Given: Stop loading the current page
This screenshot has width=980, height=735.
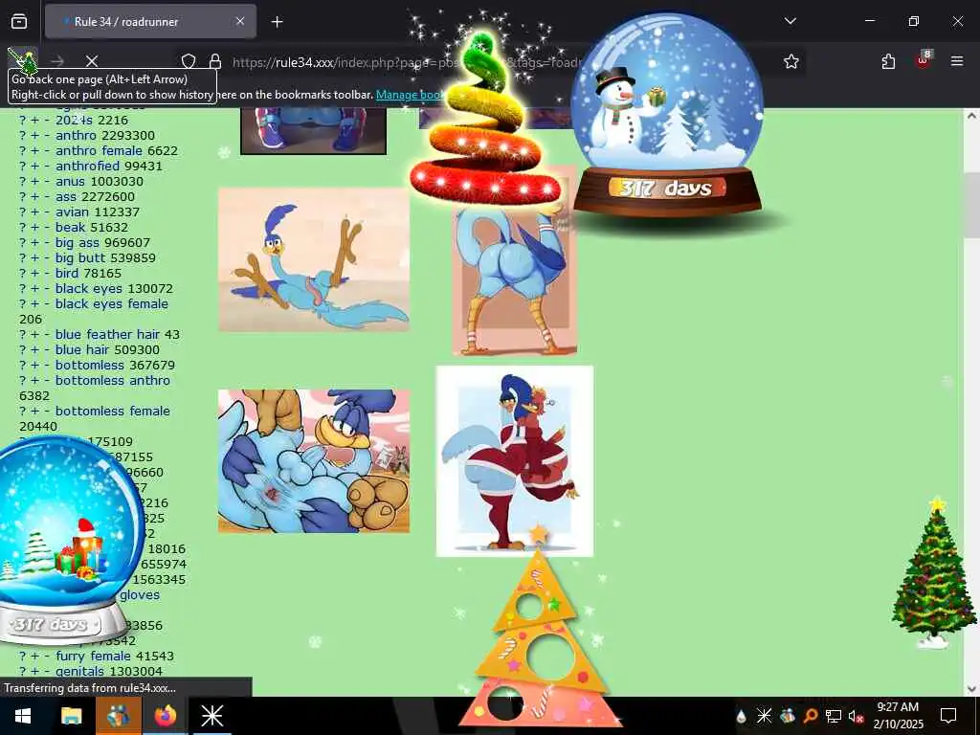Looking at the screenshot, I should pyautogui.click(x=92, y=60).
